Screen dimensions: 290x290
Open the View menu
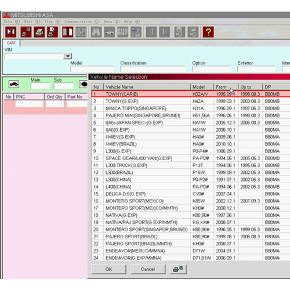pyautogui.click(x=52, y=21)
